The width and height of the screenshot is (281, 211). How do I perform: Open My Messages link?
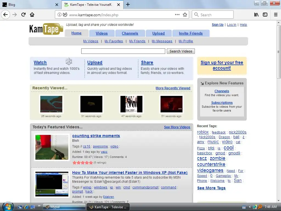[162, 41]
